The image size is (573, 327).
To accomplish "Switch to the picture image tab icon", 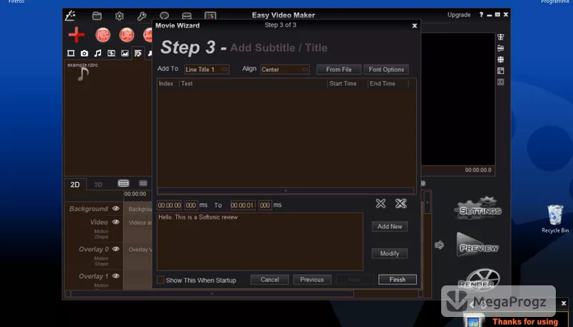I will pos(125,53).
